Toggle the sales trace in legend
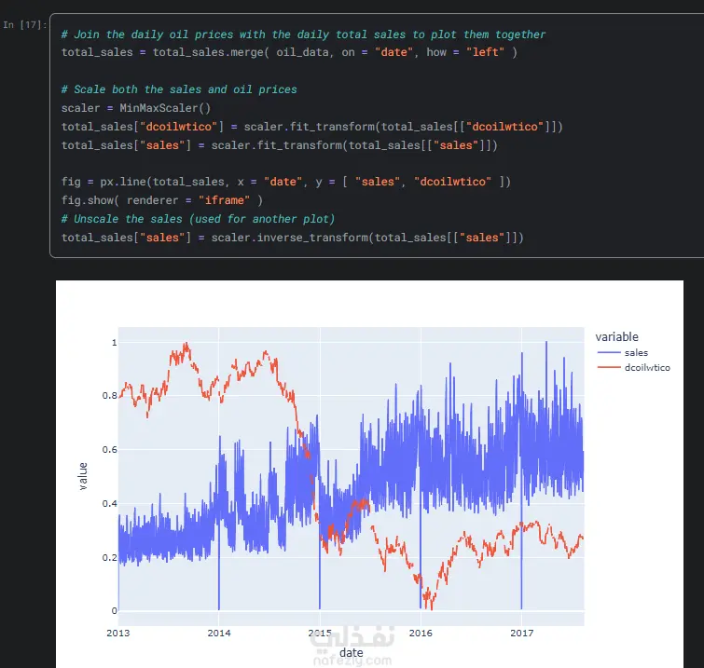Screen dimensions: 704x668 636,353
